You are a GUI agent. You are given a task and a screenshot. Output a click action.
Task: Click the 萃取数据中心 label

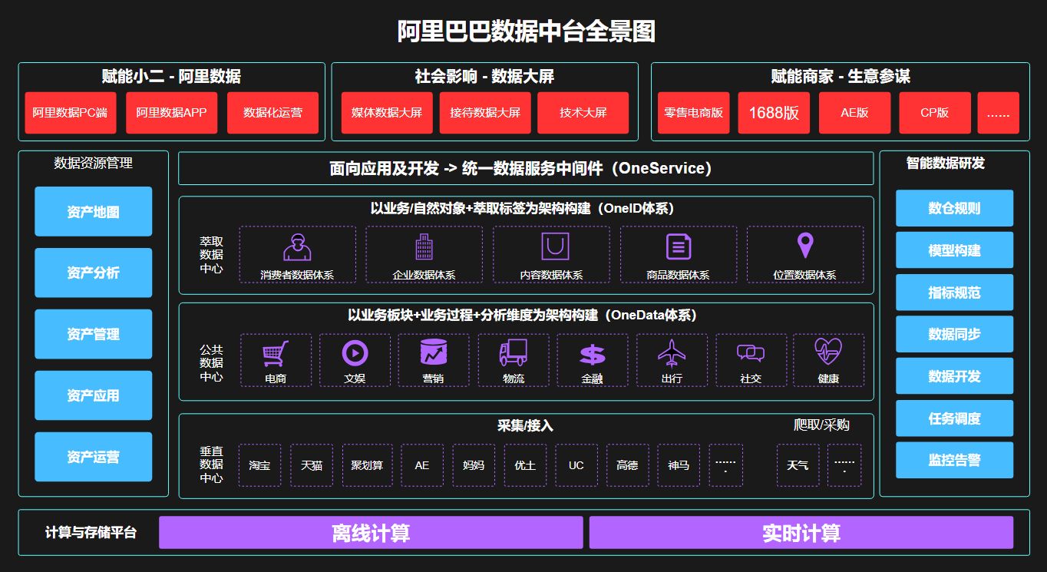tap(211, 255)
